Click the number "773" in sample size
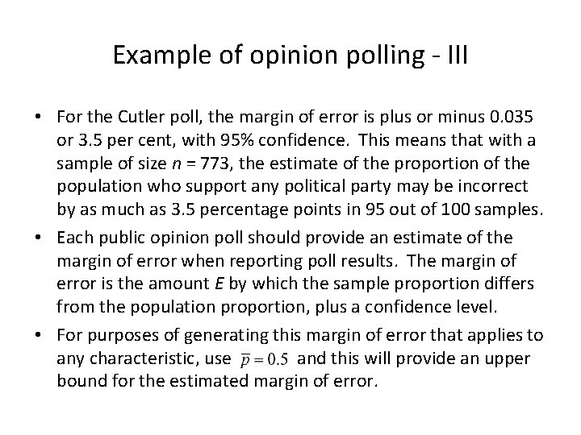Image resolution: width=581 pixels, height=435 pixels. 215,164
